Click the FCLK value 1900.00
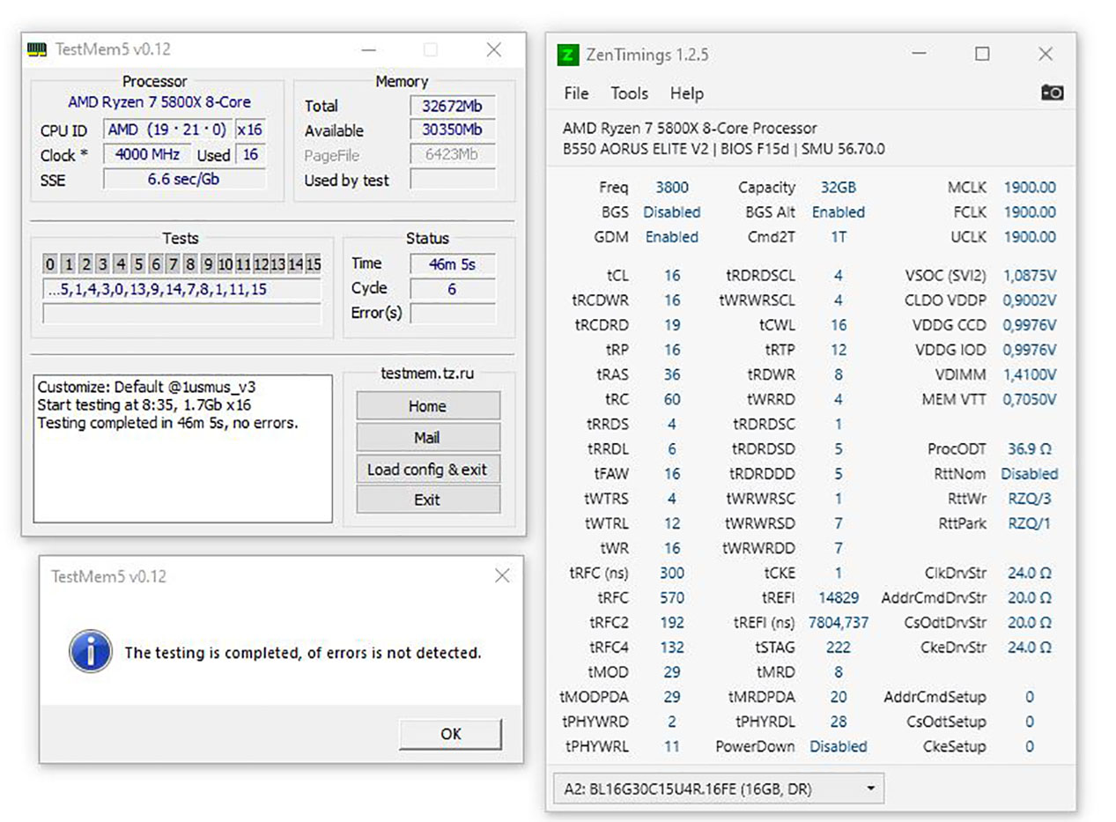The width and height of the screenshot is (1116, 822). 1030,212
